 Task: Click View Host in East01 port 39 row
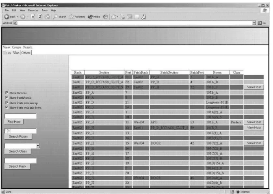pyautogui.click(x=254, y=87)
